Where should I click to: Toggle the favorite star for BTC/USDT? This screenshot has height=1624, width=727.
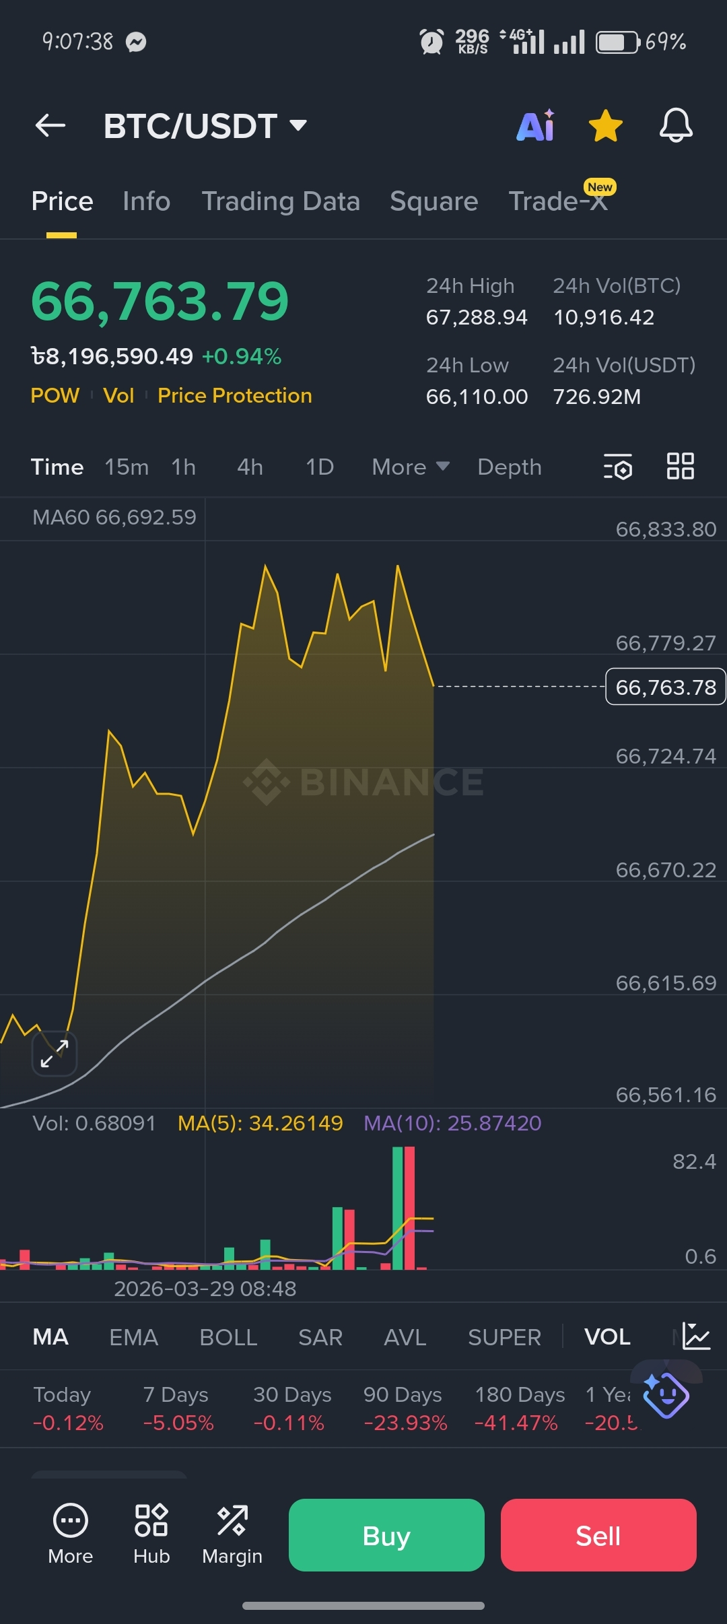pyautogui.click(x=605, y=125)
